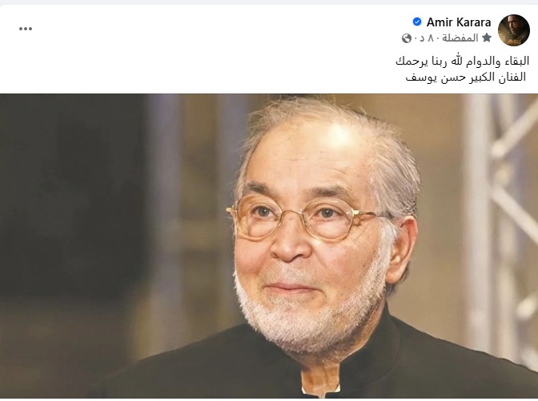Open the post photo in full view
Viewport: 538px width, 401px height.
[x=269, y=246]
